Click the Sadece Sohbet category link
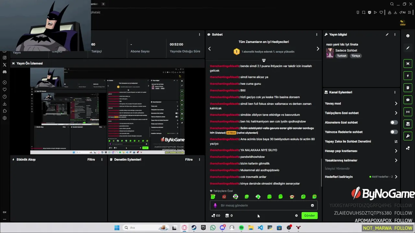 (346, 50)
